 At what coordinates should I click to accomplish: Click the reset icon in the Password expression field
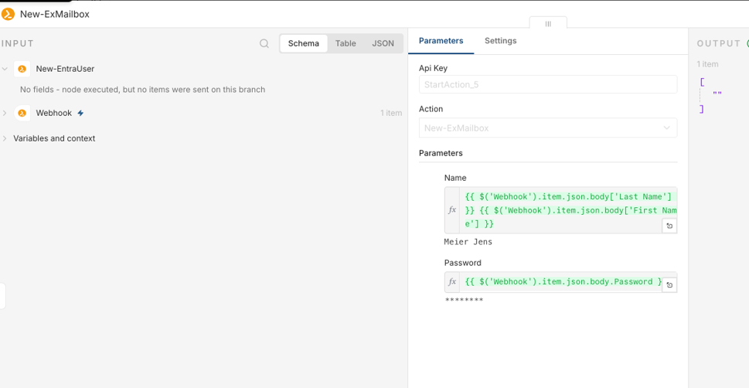click(x=669, y=284)
